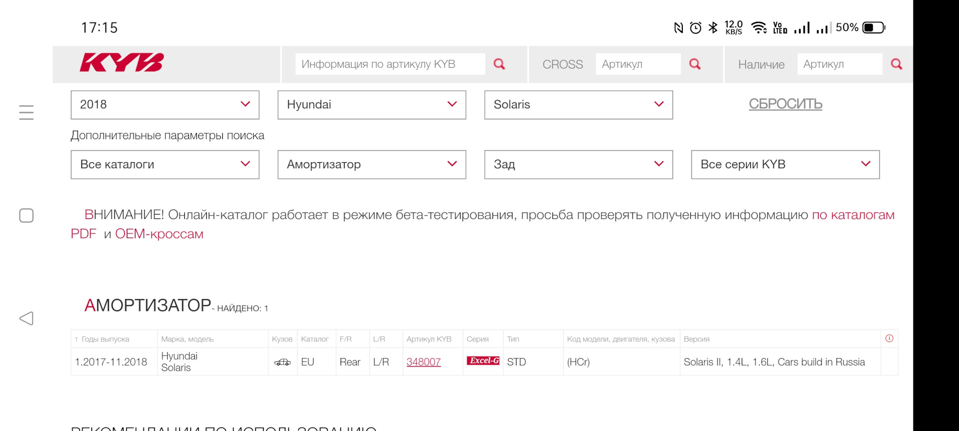Open the 2018 year dropdown
Viewport: 959px width, 431px height.
point(165,105)
